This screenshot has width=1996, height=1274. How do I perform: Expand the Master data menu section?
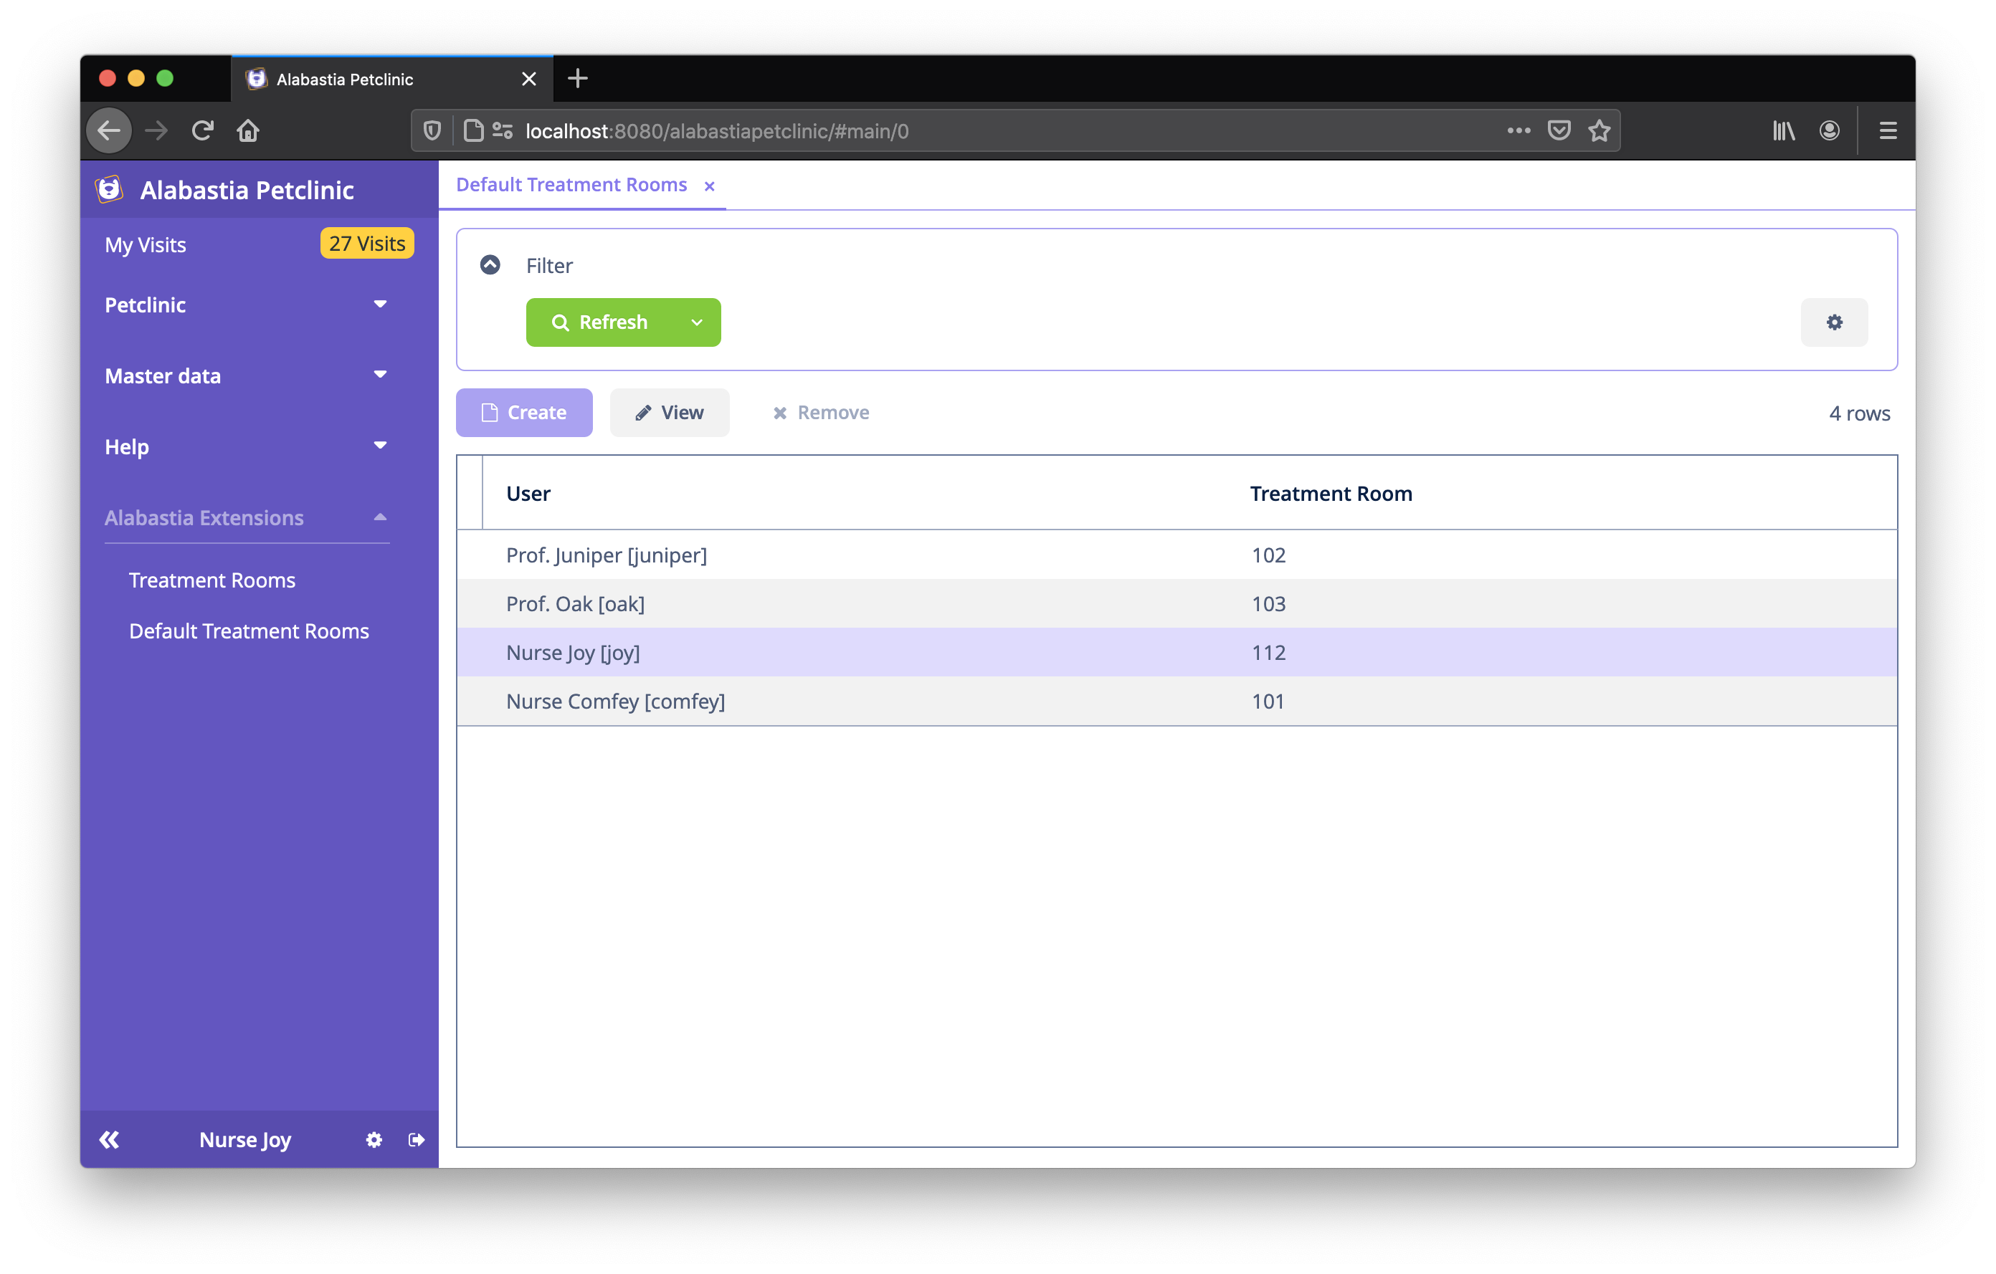(x=246, y=376)
